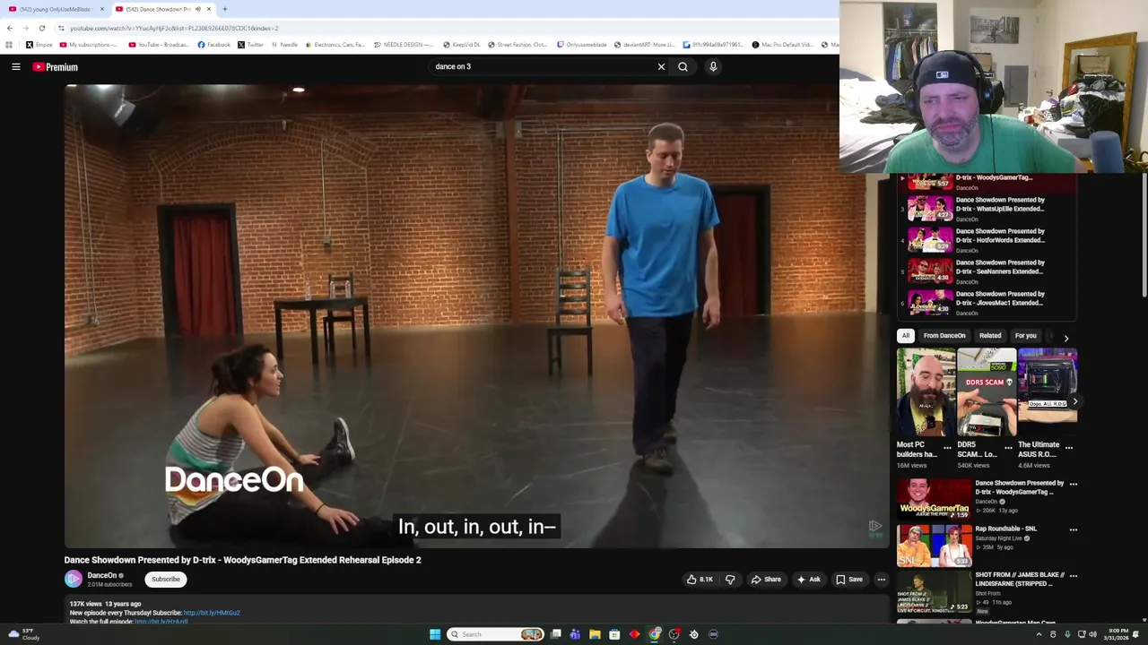Open The Ultimate ASUS short thumbnail
This screenshot has width=1148, height=645.
coord(1048,391)
